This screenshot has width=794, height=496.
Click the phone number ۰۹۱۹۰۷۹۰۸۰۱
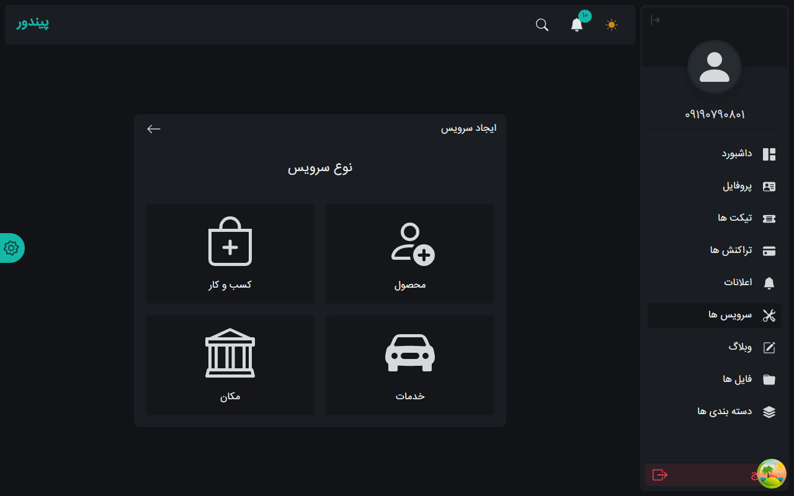[x=715, y=115]
